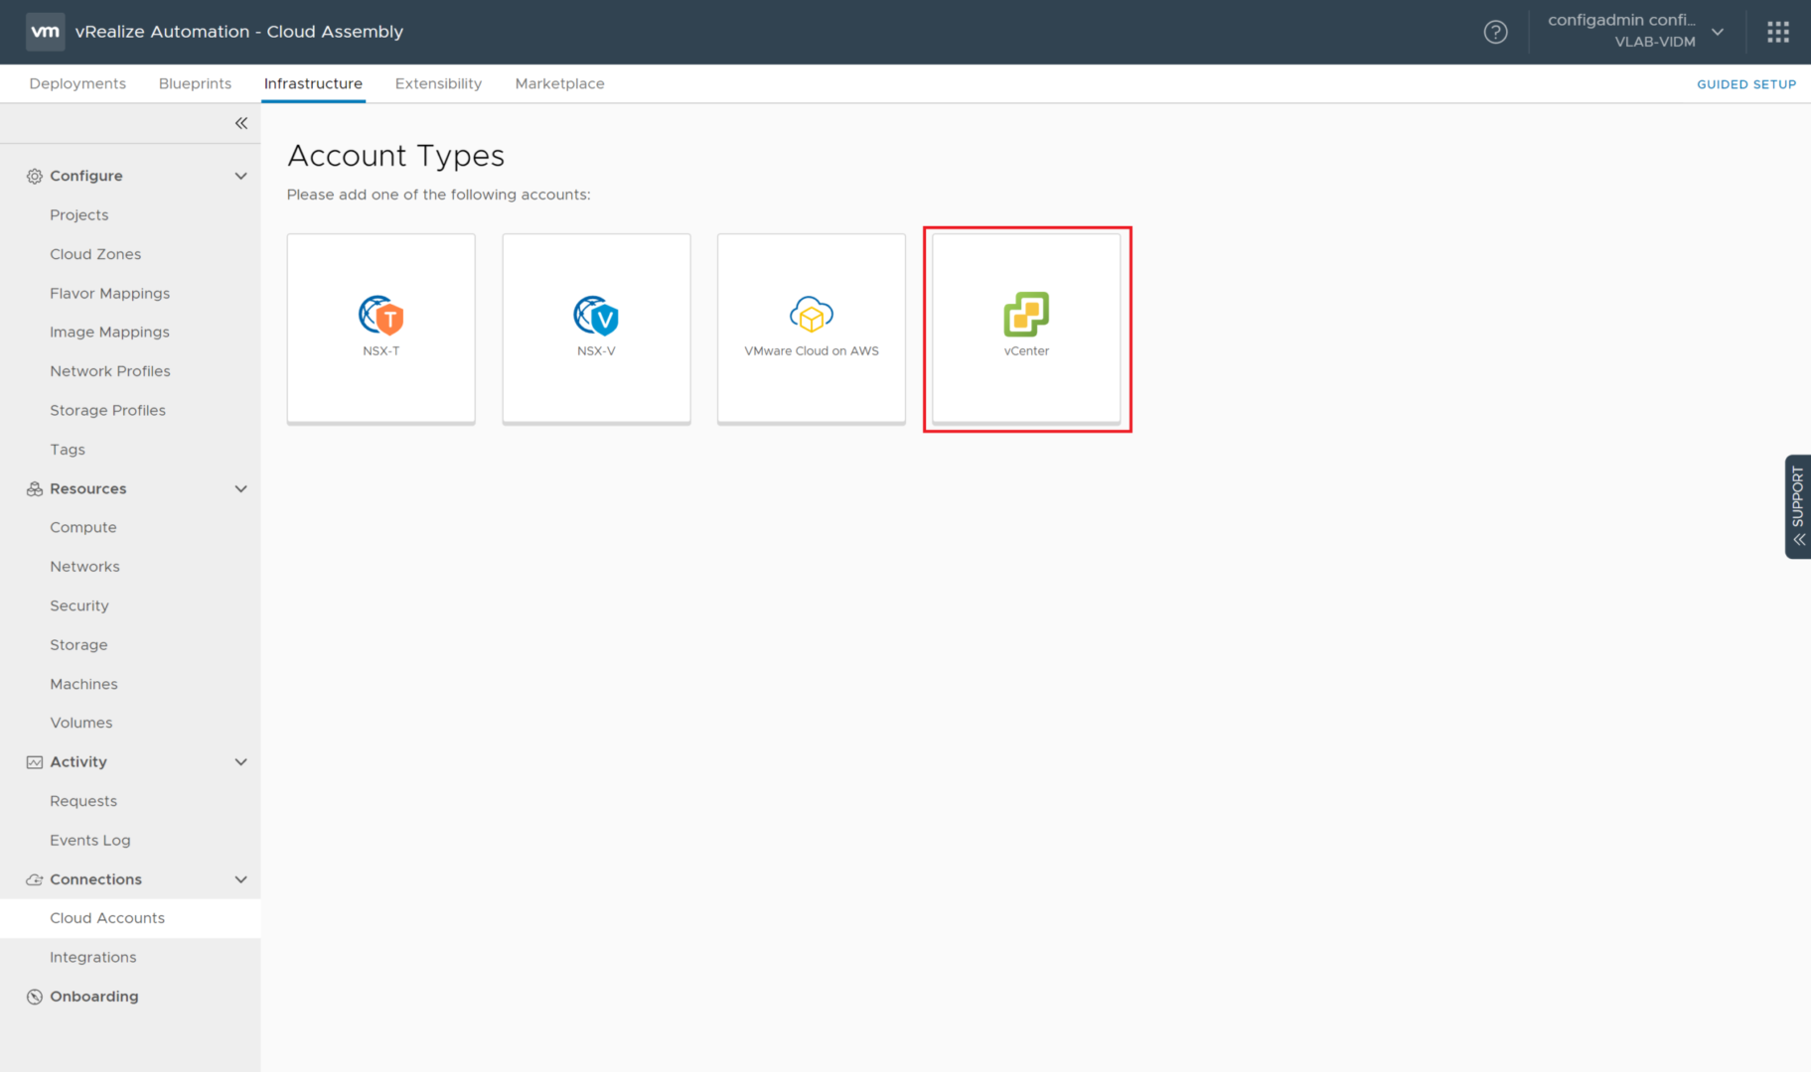Select the vCenter account type icon

click(1026, 315)
